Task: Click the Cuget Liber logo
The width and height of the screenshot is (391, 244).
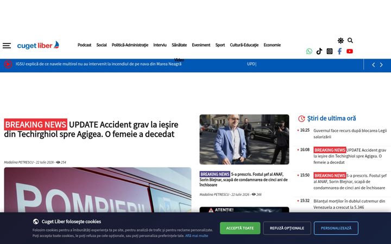Action: click(x=38, y=45)
